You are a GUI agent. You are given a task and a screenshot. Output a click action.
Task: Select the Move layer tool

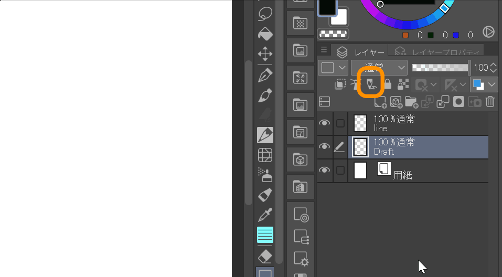click(265, 54)
